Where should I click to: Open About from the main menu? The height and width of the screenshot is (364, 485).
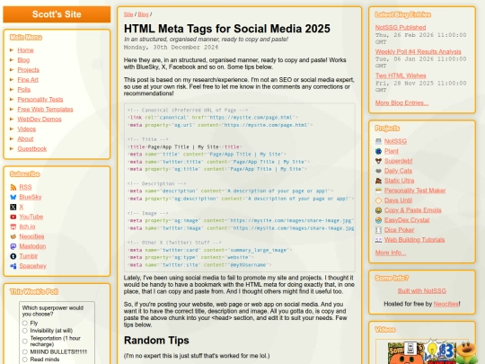tap(25, 139)
